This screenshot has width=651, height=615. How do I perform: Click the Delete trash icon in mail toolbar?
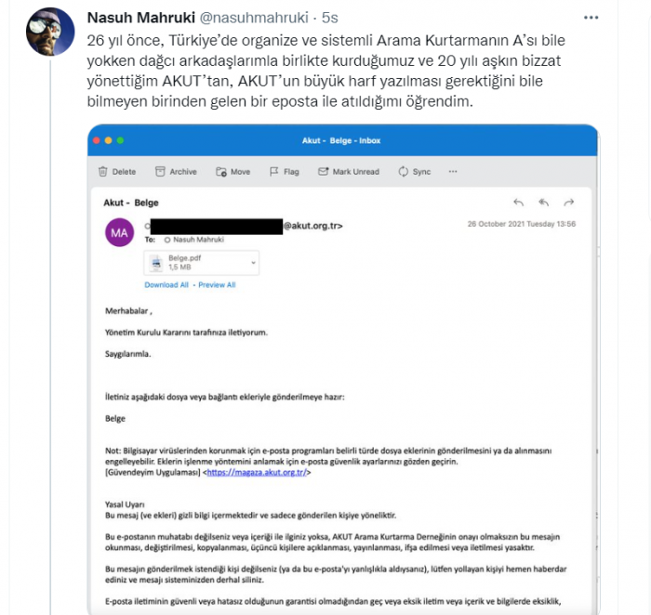pos(103,172)
